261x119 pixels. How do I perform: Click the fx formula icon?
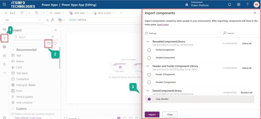pos(53,20)
